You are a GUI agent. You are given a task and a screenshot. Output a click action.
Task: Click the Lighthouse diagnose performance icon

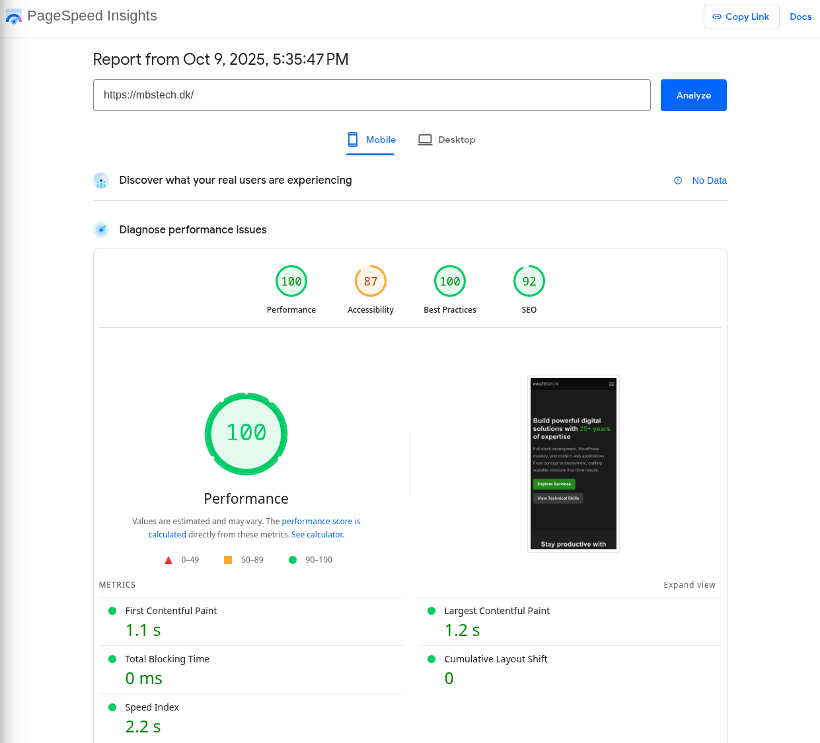101,229
